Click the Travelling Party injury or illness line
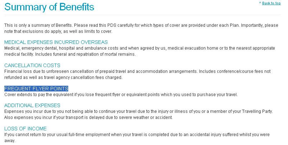The image size is (288, 145). 139,111
